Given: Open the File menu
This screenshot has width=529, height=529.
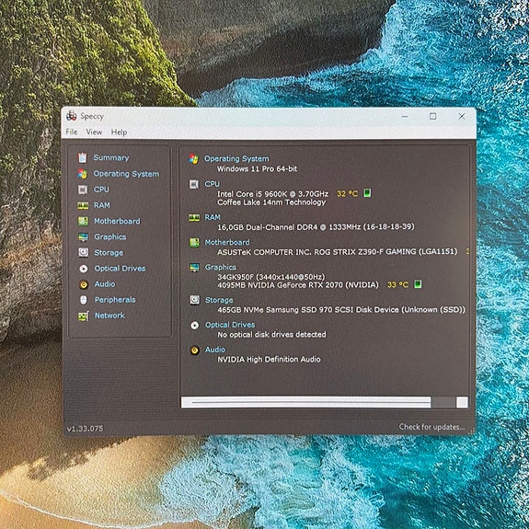Looking at the screenshot, I should tap(72, 132).
